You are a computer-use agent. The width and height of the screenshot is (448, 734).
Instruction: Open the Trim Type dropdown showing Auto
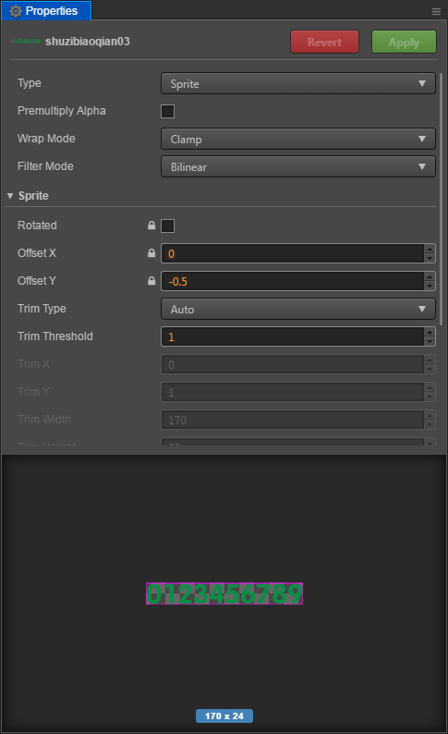[297, 309]
